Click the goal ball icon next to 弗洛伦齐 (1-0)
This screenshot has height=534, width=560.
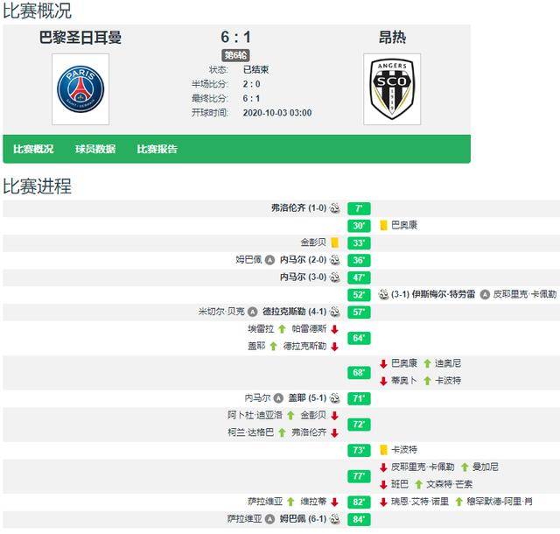334,208
